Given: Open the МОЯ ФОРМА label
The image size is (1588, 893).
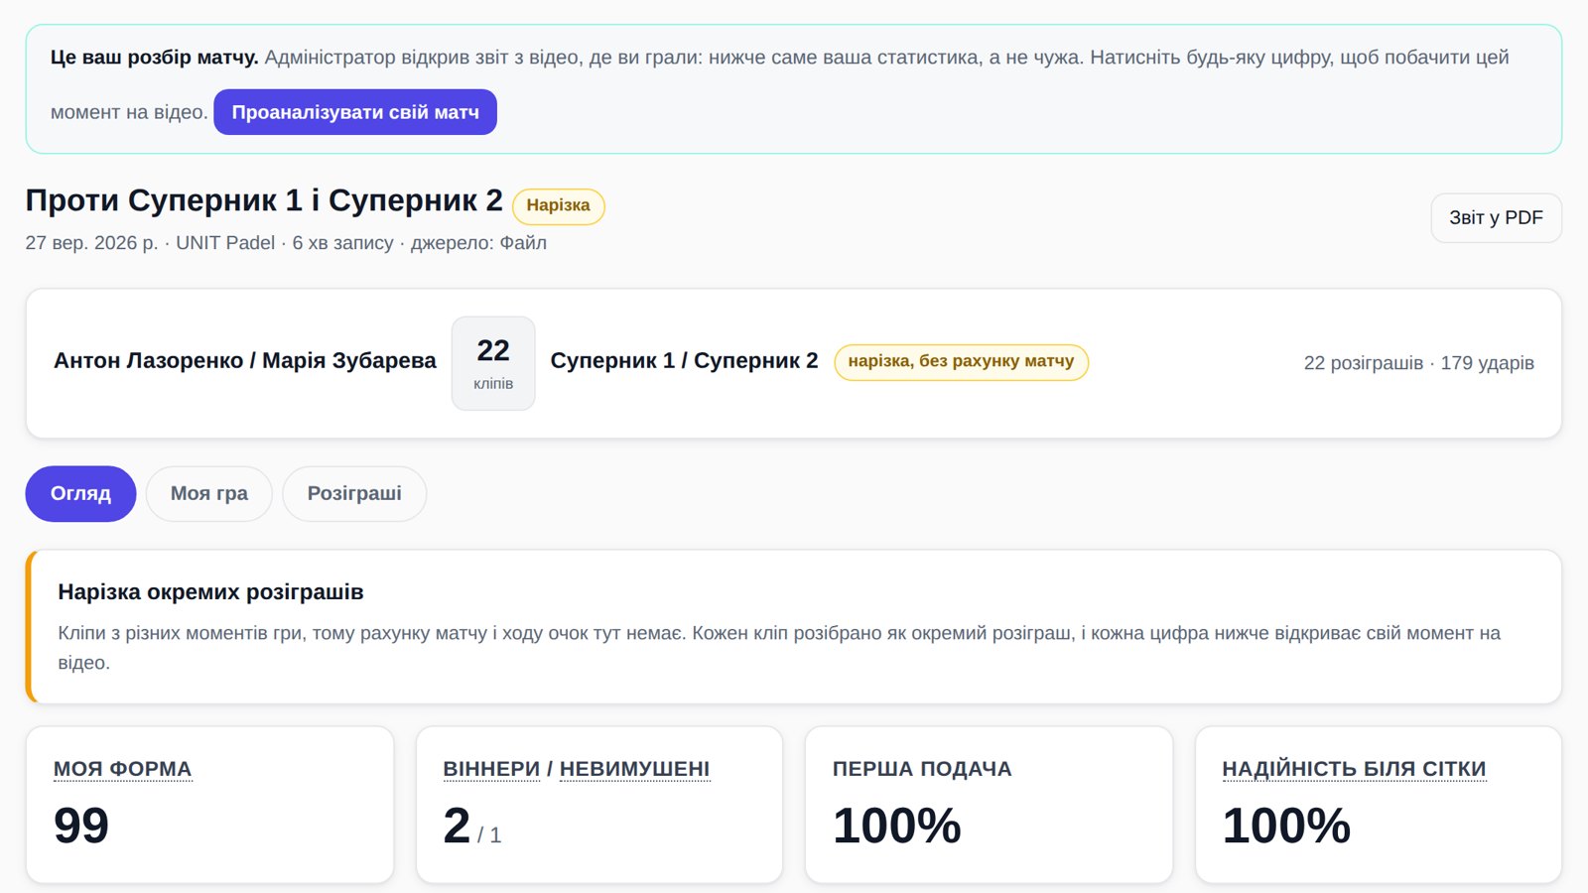Looking at the screenshot, I should [x=122, y=769].
